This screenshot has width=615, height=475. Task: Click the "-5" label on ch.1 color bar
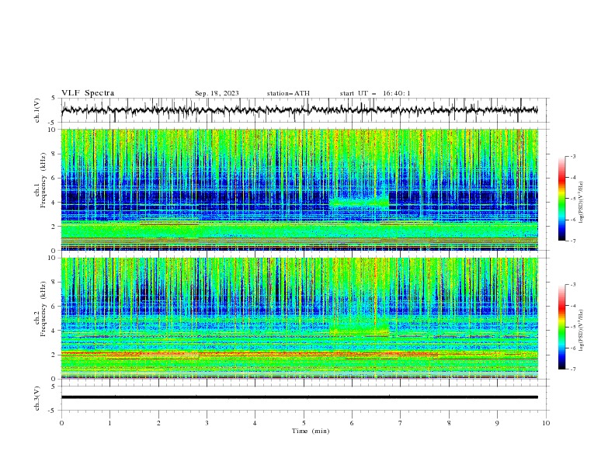pyautogui.click(x=573, y=199)
